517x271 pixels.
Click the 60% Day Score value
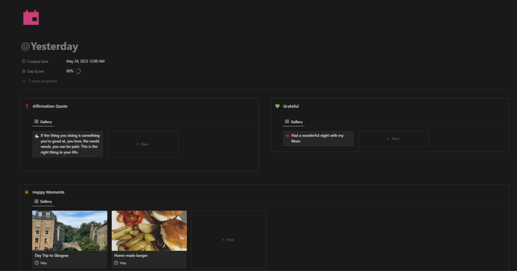coord(69,71)
